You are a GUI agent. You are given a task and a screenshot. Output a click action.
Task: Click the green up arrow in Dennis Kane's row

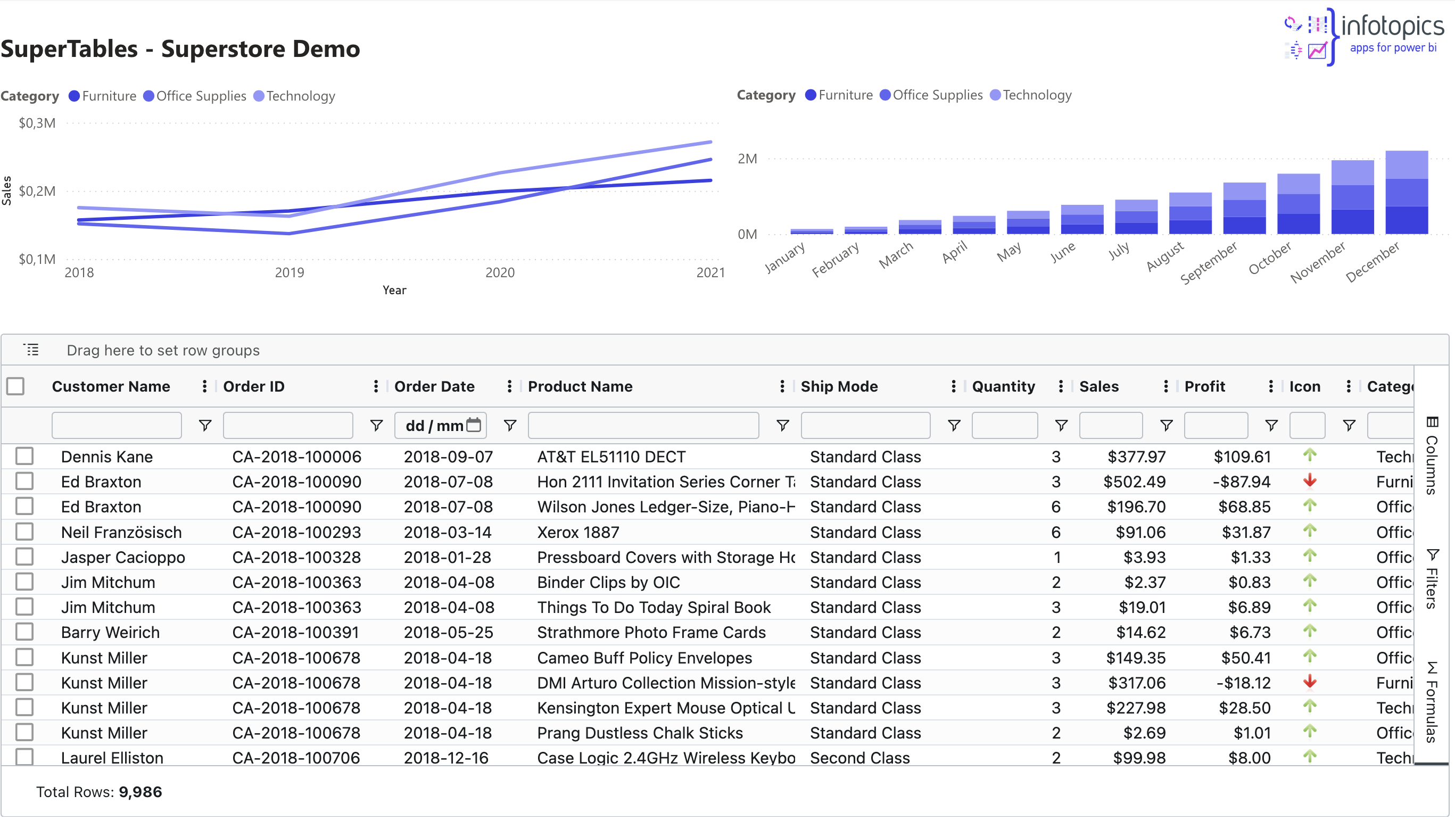(x=1309, y=456)
